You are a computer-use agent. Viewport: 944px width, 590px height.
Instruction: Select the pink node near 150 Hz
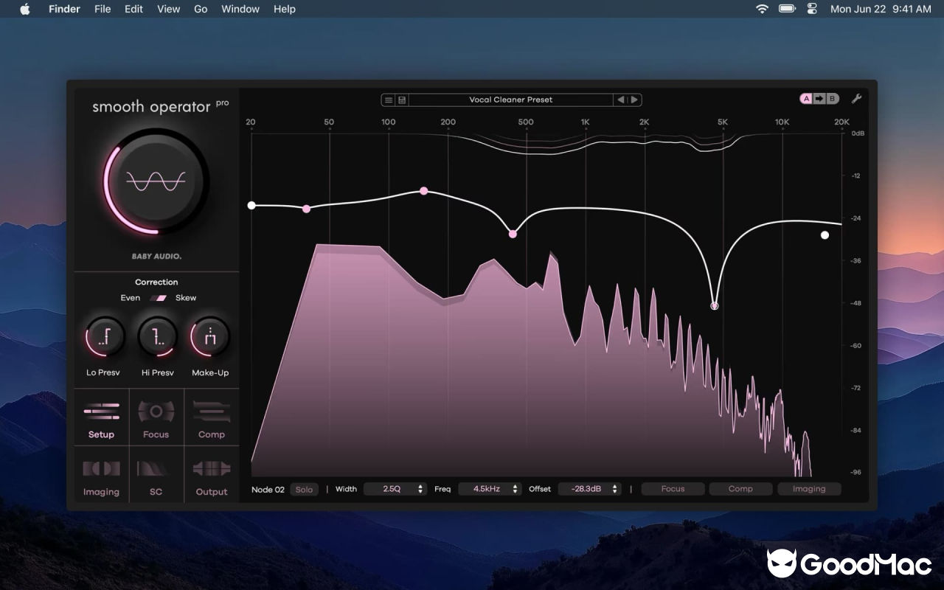tap(424, 191)
